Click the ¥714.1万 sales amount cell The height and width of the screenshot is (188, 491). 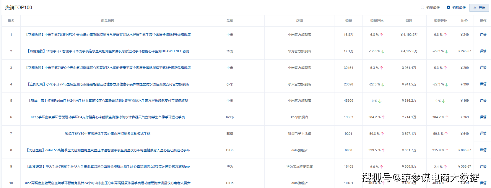pyautogui.click(x=409, y=117)
